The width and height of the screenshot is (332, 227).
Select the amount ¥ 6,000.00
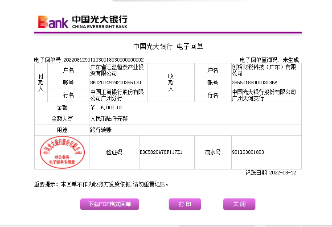pyautogui.click(x=107, y=107)
